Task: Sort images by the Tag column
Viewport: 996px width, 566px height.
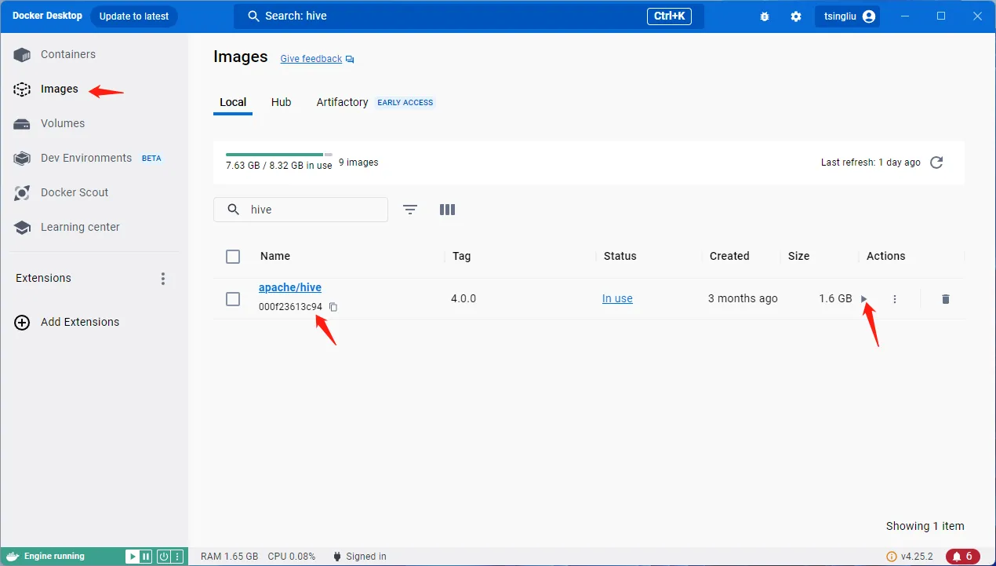Action: click(x=461, y=256)
